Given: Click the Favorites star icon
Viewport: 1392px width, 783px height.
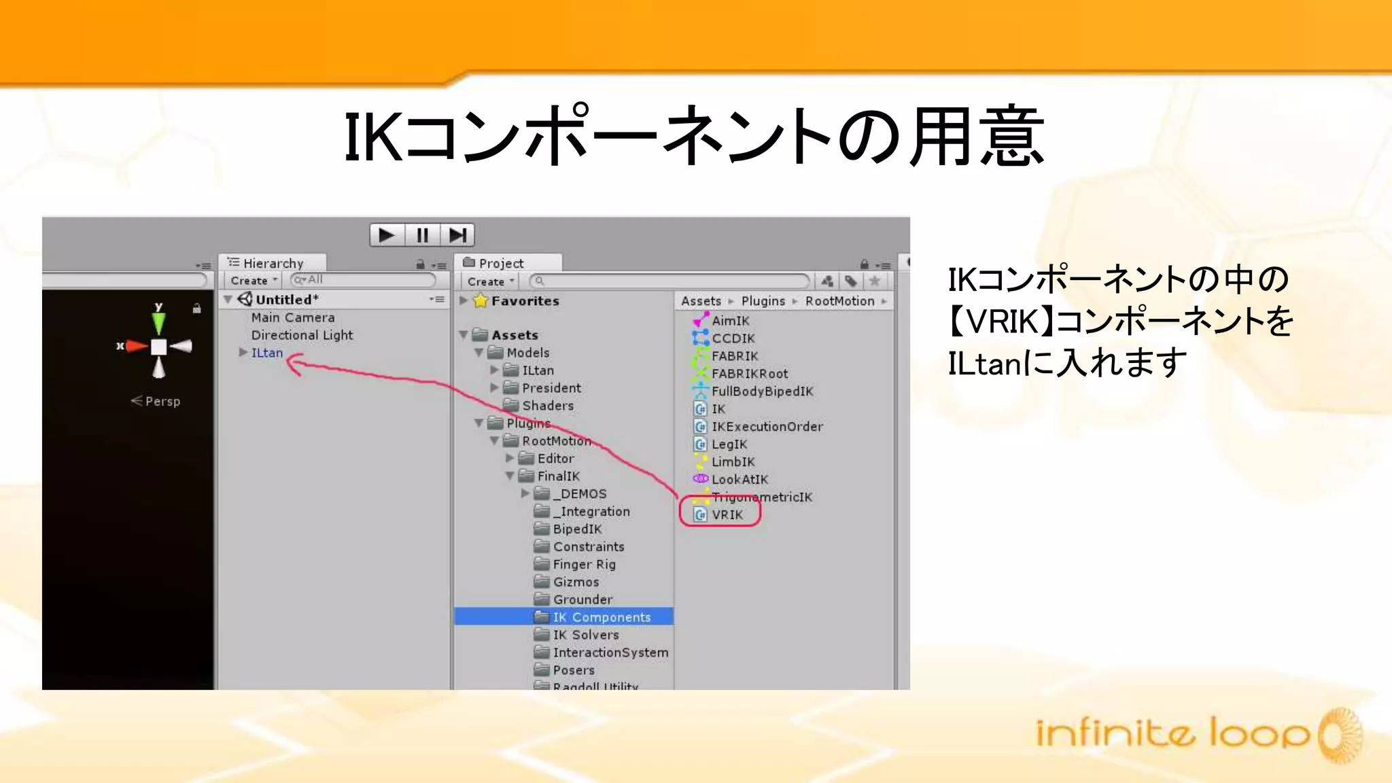Looking at the screenshot, I should pos(481,300).
